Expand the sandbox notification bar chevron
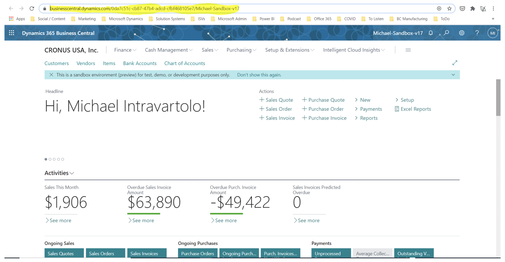The height and width of the screenshot is (262, 505). (x=453, y=75)
